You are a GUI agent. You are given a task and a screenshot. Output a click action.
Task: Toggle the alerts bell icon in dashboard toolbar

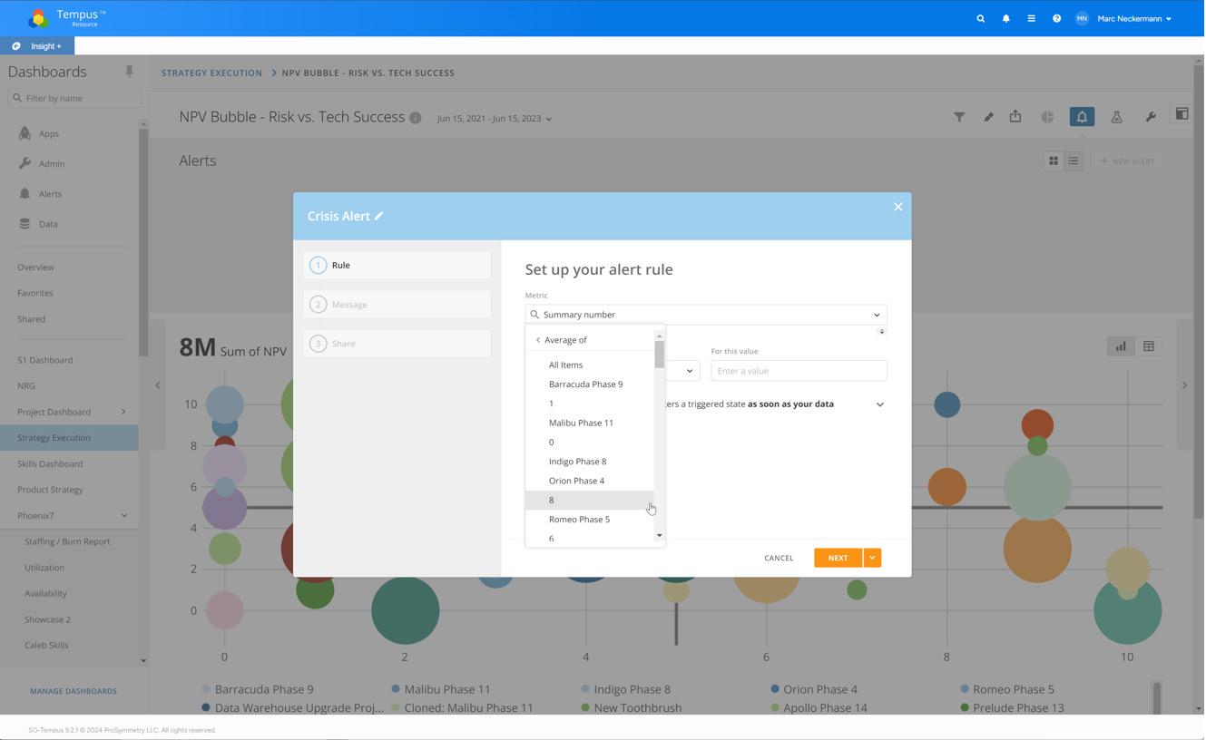(1082, 117)
